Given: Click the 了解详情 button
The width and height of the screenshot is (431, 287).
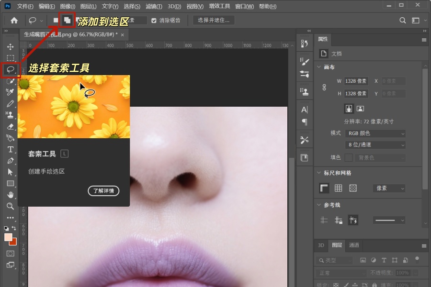Looking at the screenshot, I should click(x=103, y=191).
